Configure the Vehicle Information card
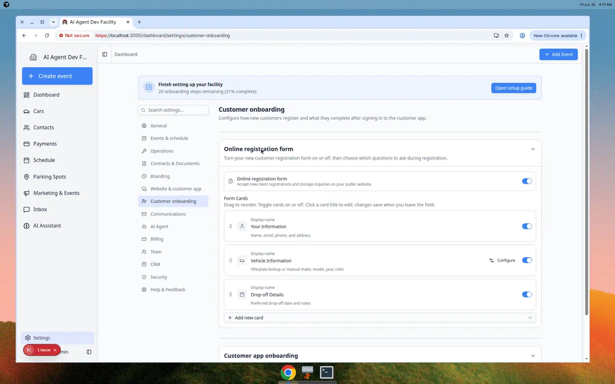 click(x=502, y=260)
